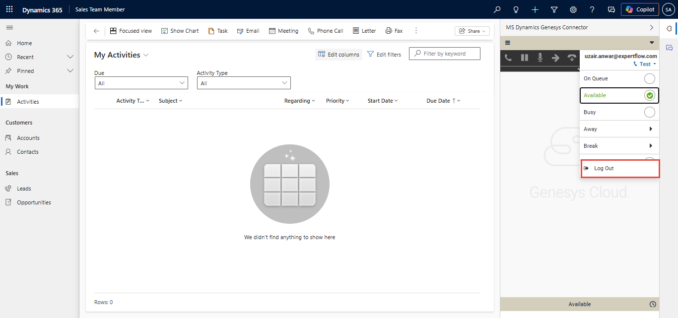Open the lightbulb assistant icon
Image resolution: width=678 pixels, height=318 pixels.
(516, 9)
